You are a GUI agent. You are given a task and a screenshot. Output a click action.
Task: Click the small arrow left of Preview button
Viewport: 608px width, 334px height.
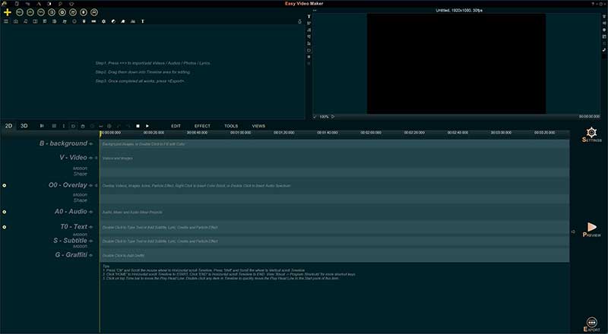tap(573, 232)
